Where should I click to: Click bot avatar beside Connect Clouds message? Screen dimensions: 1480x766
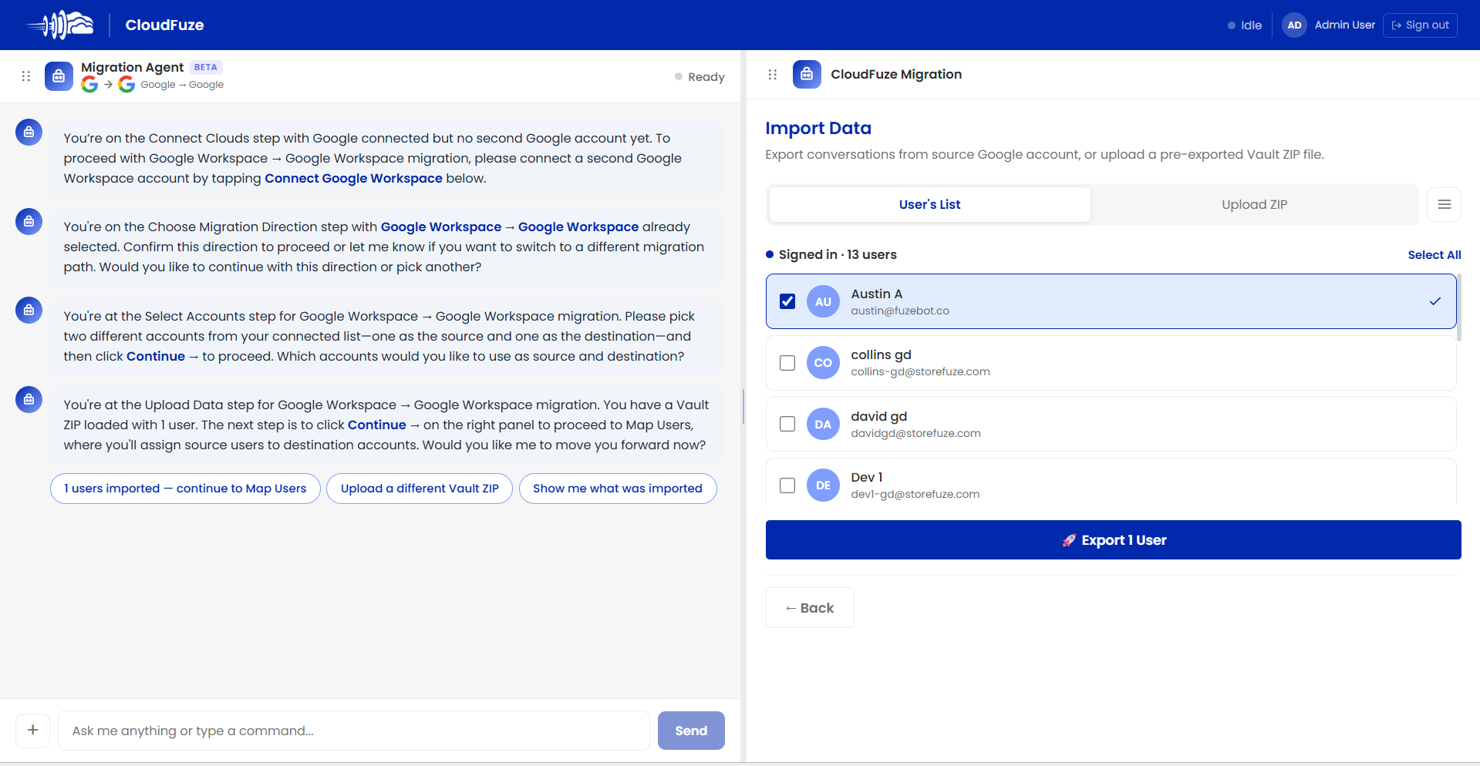point(29,132)
